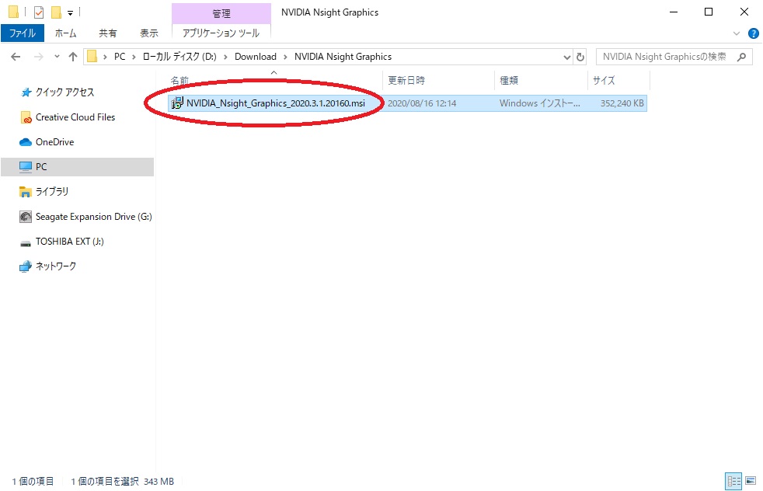The width and height of the screenshot is (763, 491).
Task: Click NVIDIA Nsight Graphics breadcrumb segment
Action: coord(343,57)
